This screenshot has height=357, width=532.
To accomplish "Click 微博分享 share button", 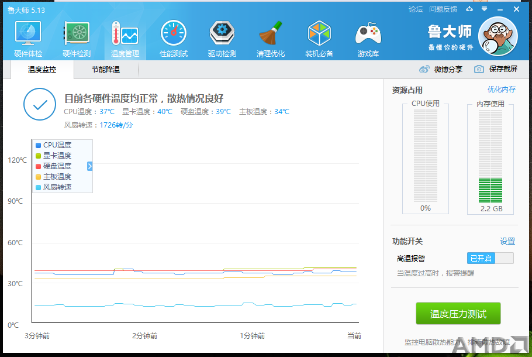I will coord(448,69).
